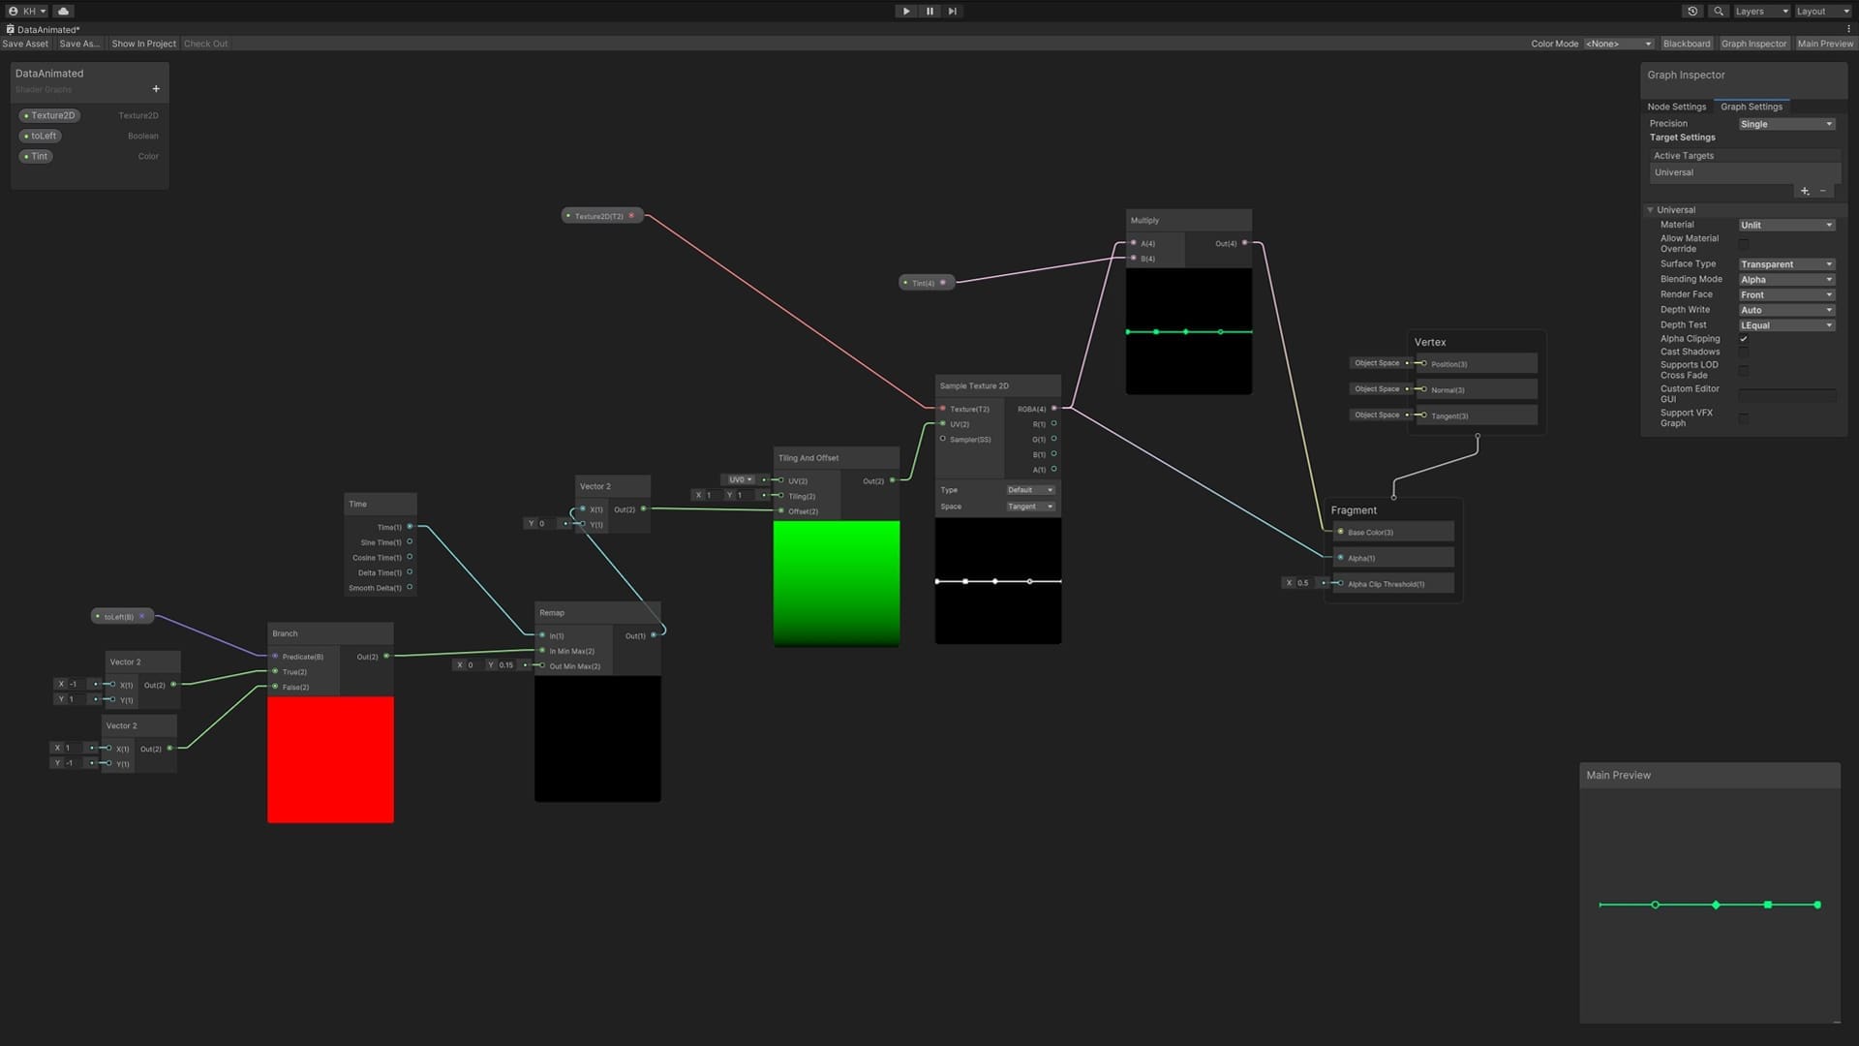Open the Blending Mode dropdown
This screenshot has width=1859, height=1046.
[1786, 280]
